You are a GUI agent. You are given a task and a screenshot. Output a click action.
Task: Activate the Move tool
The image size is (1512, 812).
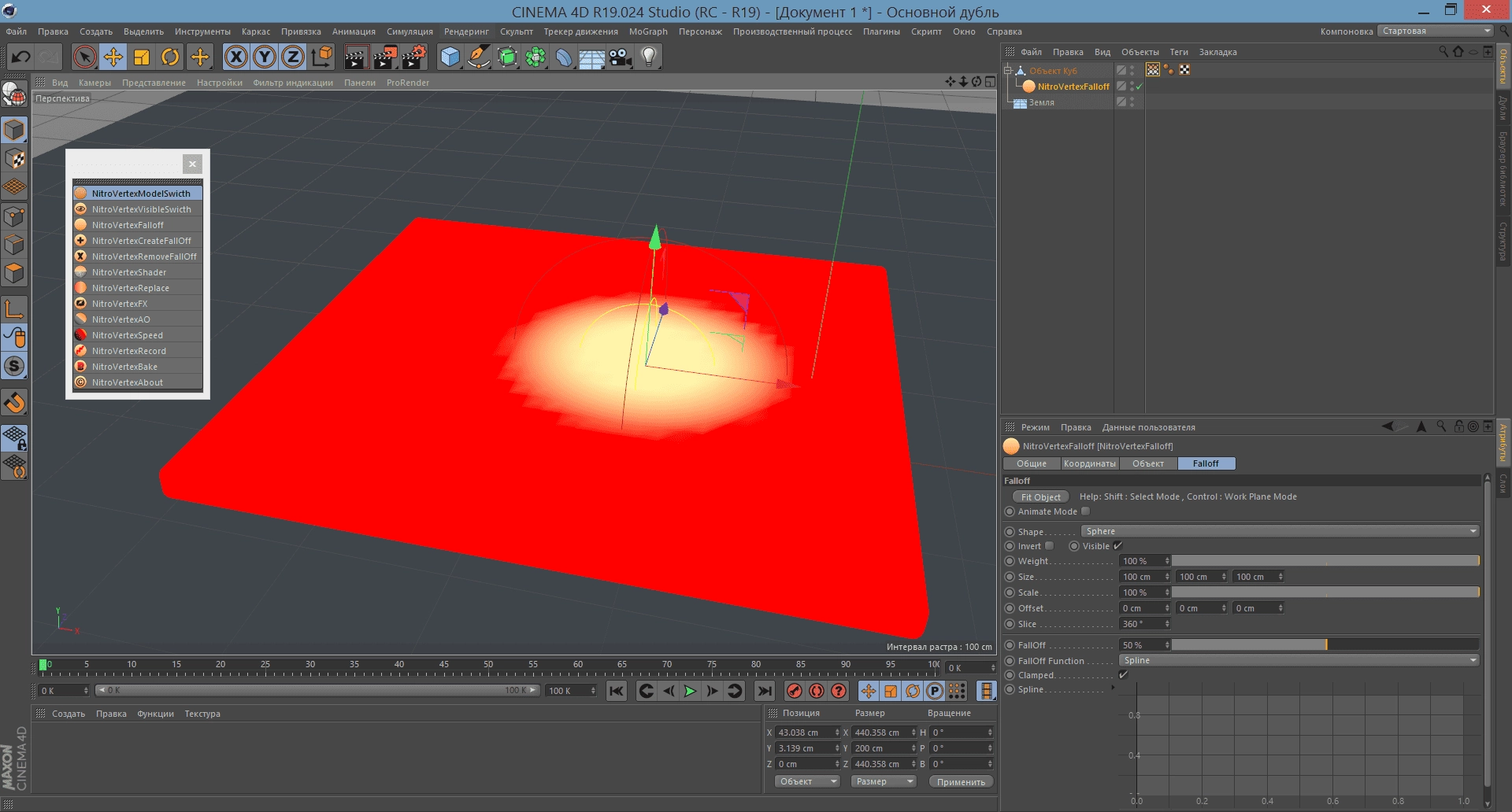click(113, 57)
